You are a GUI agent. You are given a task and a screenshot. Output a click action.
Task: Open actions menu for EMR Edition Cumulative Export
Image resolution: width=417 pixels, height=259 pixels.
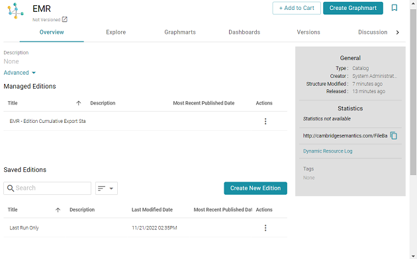coord(265,122)
